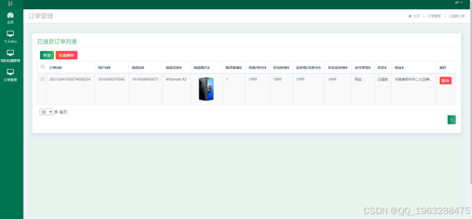Sort by 折扣价格 column header
The image size is (472, 219).
coord(281,67)
